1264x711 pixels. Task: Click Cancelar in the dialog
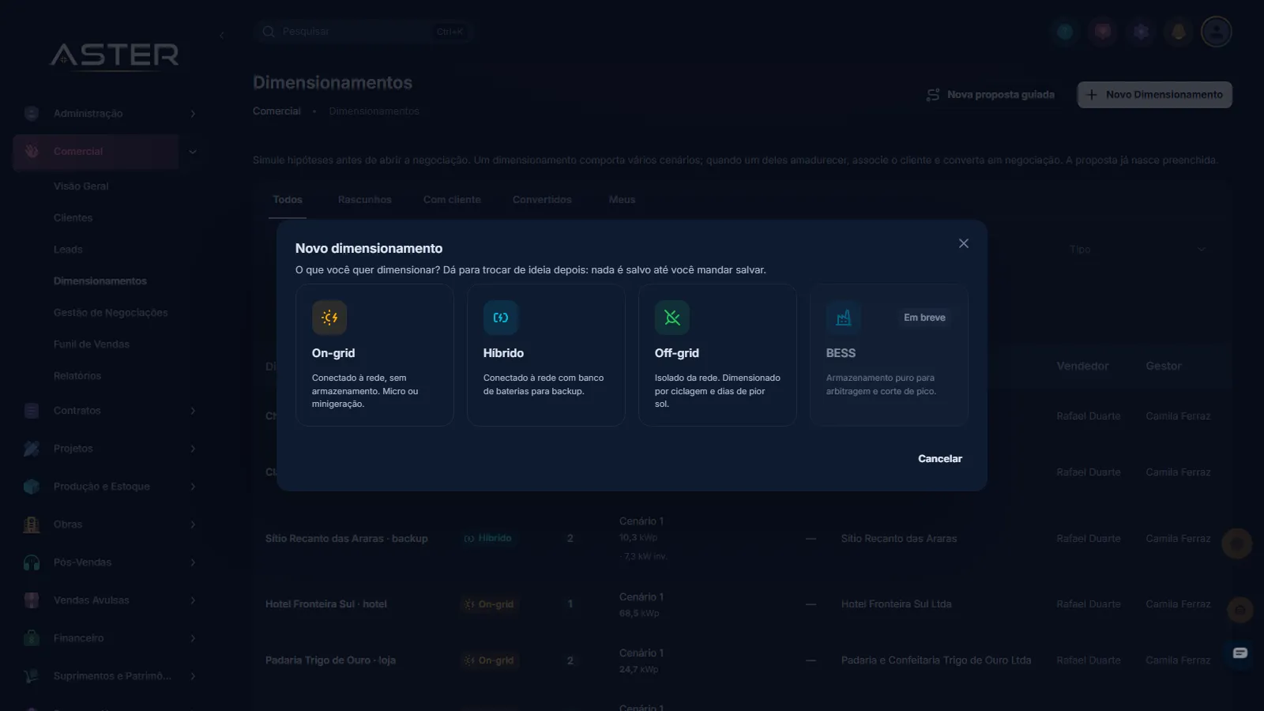click(940, 459)
